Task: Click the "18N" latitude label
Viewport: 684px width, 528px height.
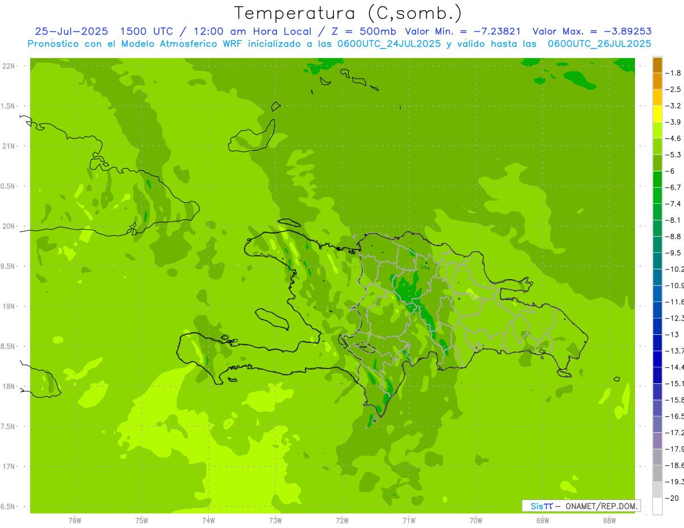Action: 9,387
